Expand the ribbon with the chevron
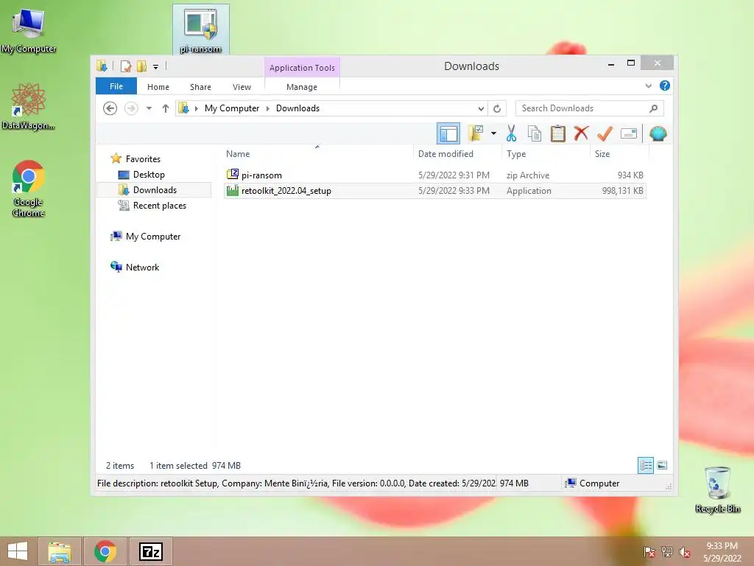754x566 pixels. coord(648,85)
